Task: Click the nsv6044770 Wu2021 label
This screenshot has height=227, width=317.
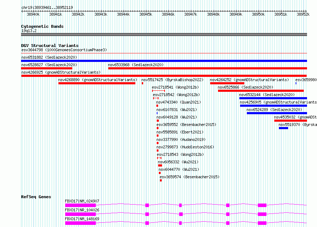Action: (x=179, y=169)
